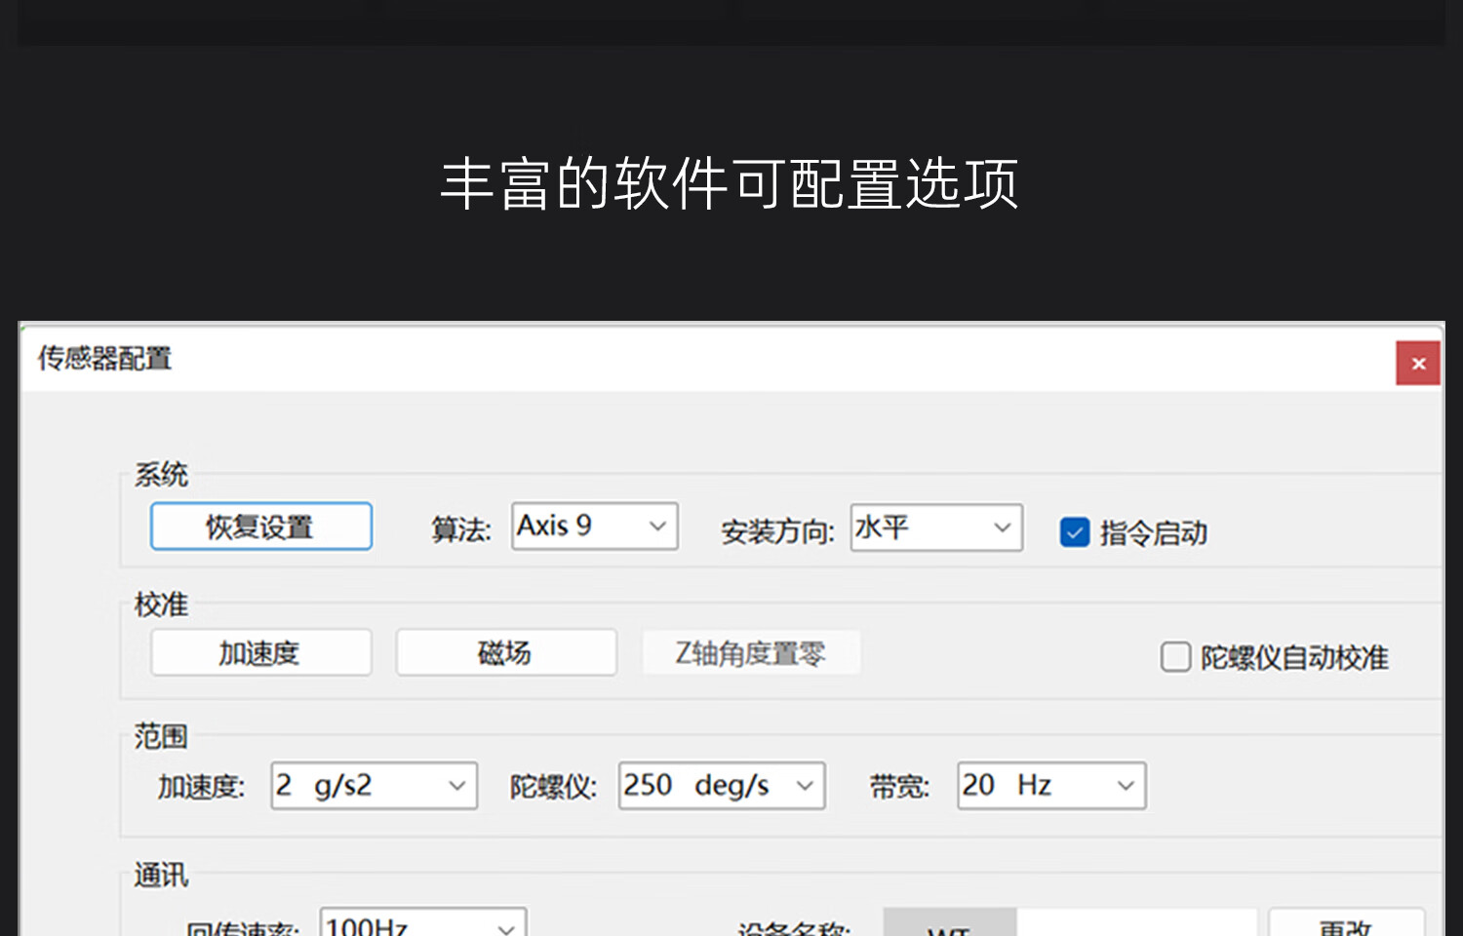1463x936 pixels.
Task: Click the 范围 group label
Action: click(161, 736)
